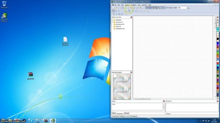Close the Object Tree View panel
Image resolution: width=220 pixels, height=123 pixels.
(131, 17)
